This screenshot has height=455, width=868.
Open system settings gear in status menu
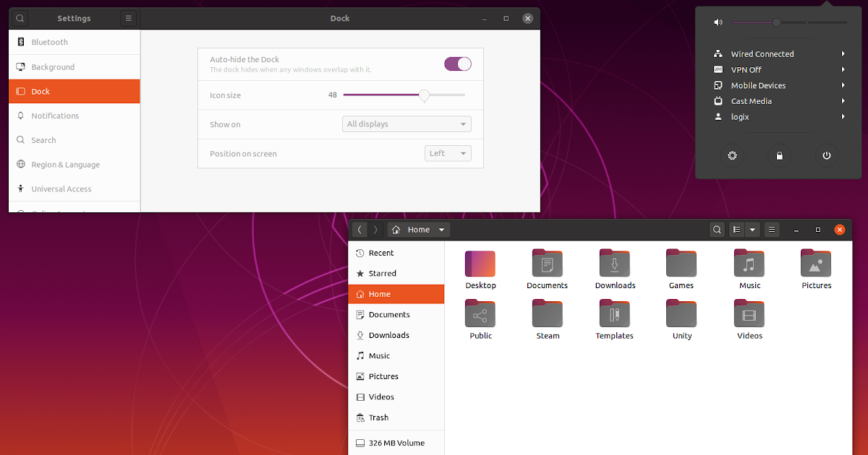(x=732, y=155)
